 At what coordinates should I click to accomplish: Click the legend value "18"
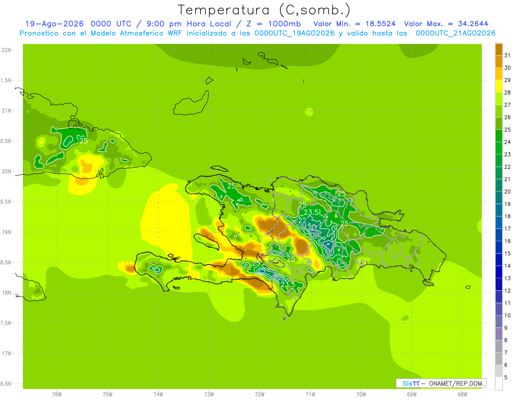point(507,216)
